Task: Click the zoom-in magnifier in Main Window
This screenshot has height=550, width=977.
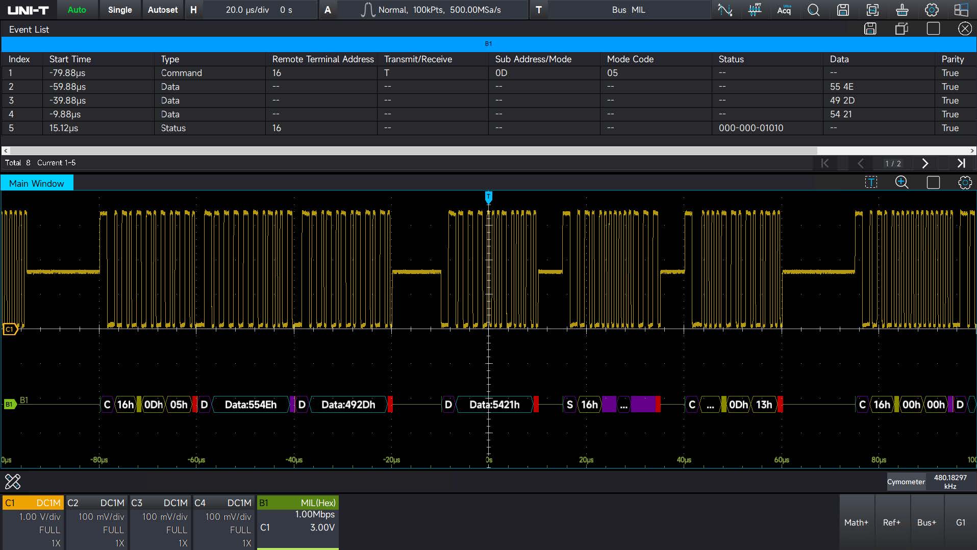Action: pos(902,183)
